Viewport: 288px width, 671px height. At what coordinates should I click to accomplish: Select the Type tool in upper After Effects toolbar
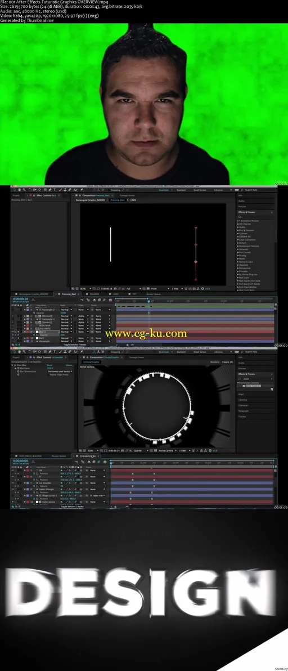54,190
